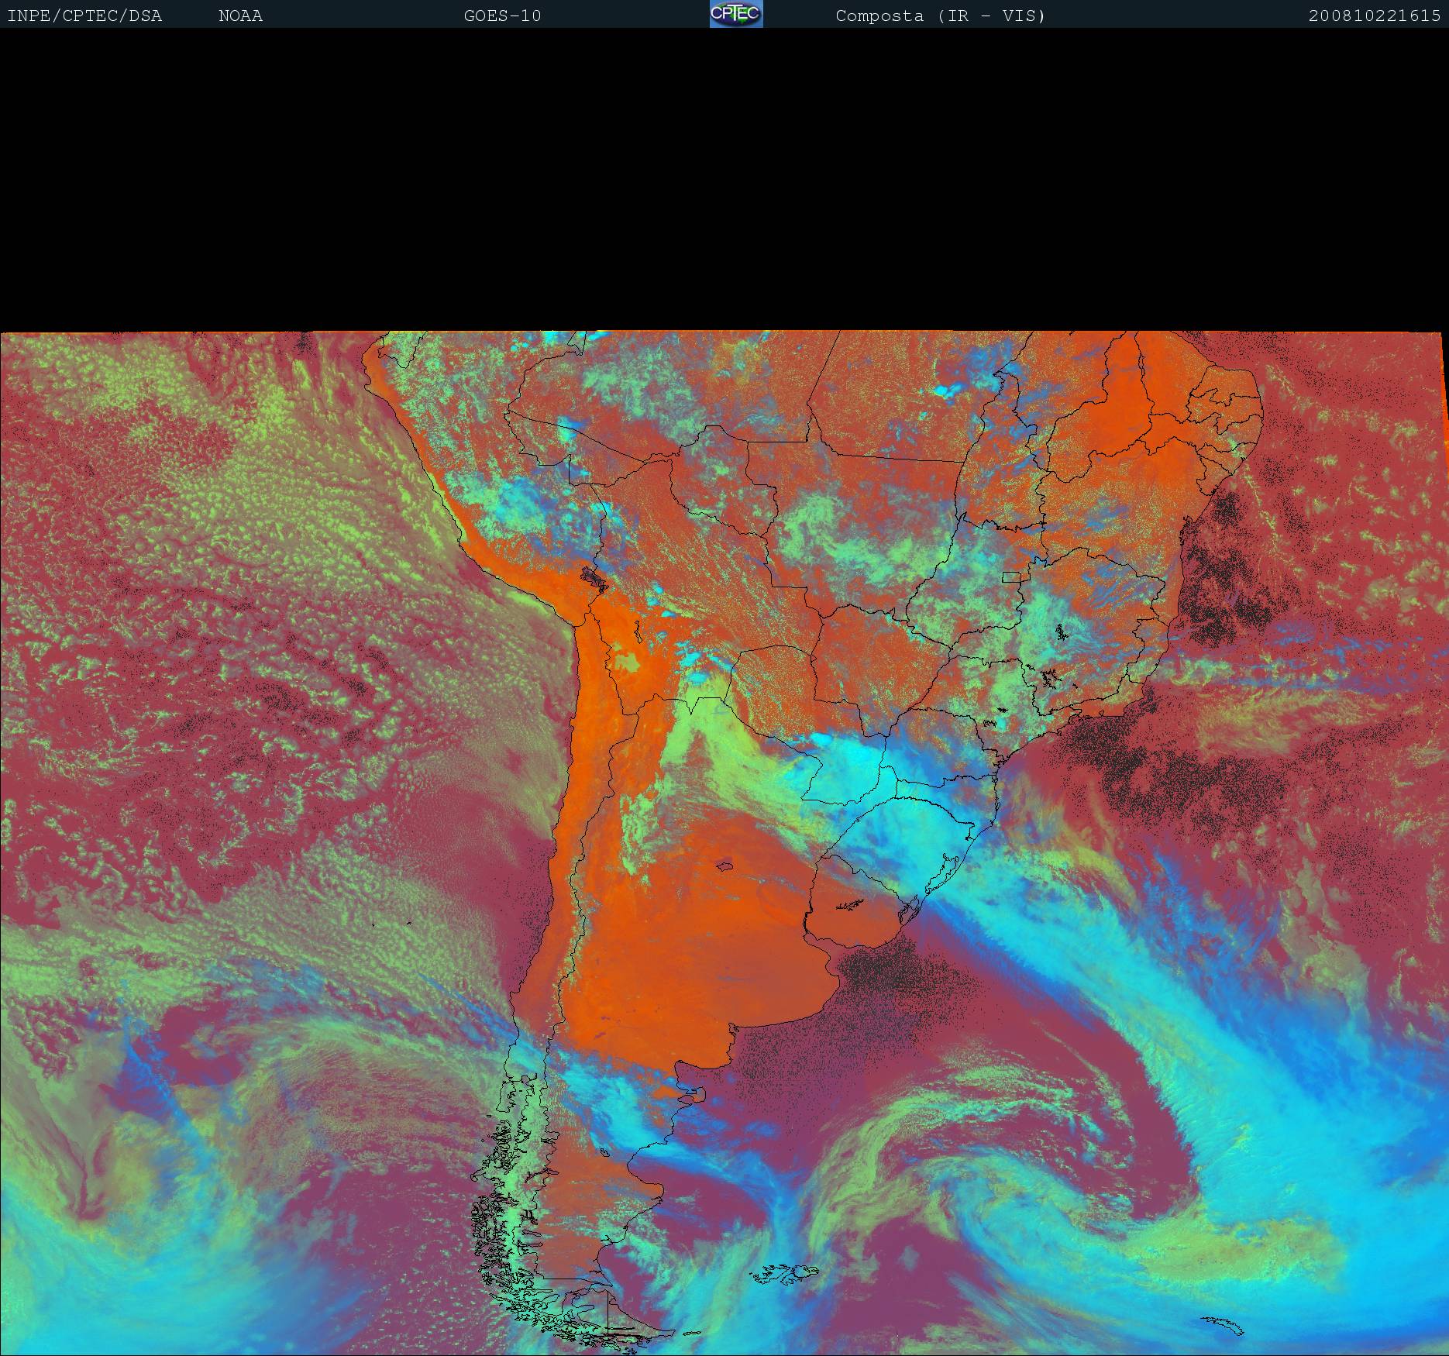Click the Falkland Islands outline

(783, 1273)
